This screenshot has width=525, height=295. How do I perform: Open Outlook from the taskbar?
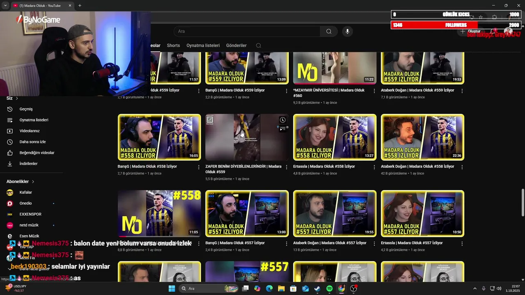tap(306, 288)
